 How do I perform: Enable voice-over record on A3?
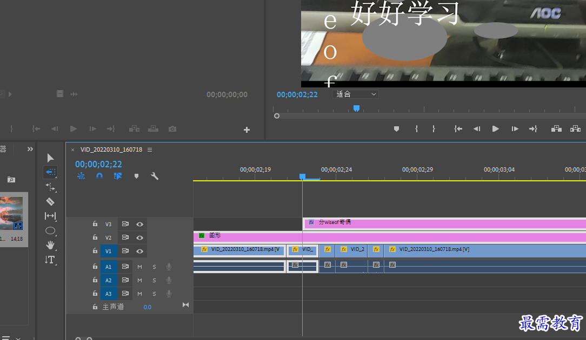click(169, 294)
